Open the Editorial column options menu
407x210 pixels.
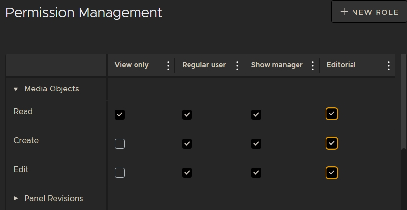(x=388, y=66)
